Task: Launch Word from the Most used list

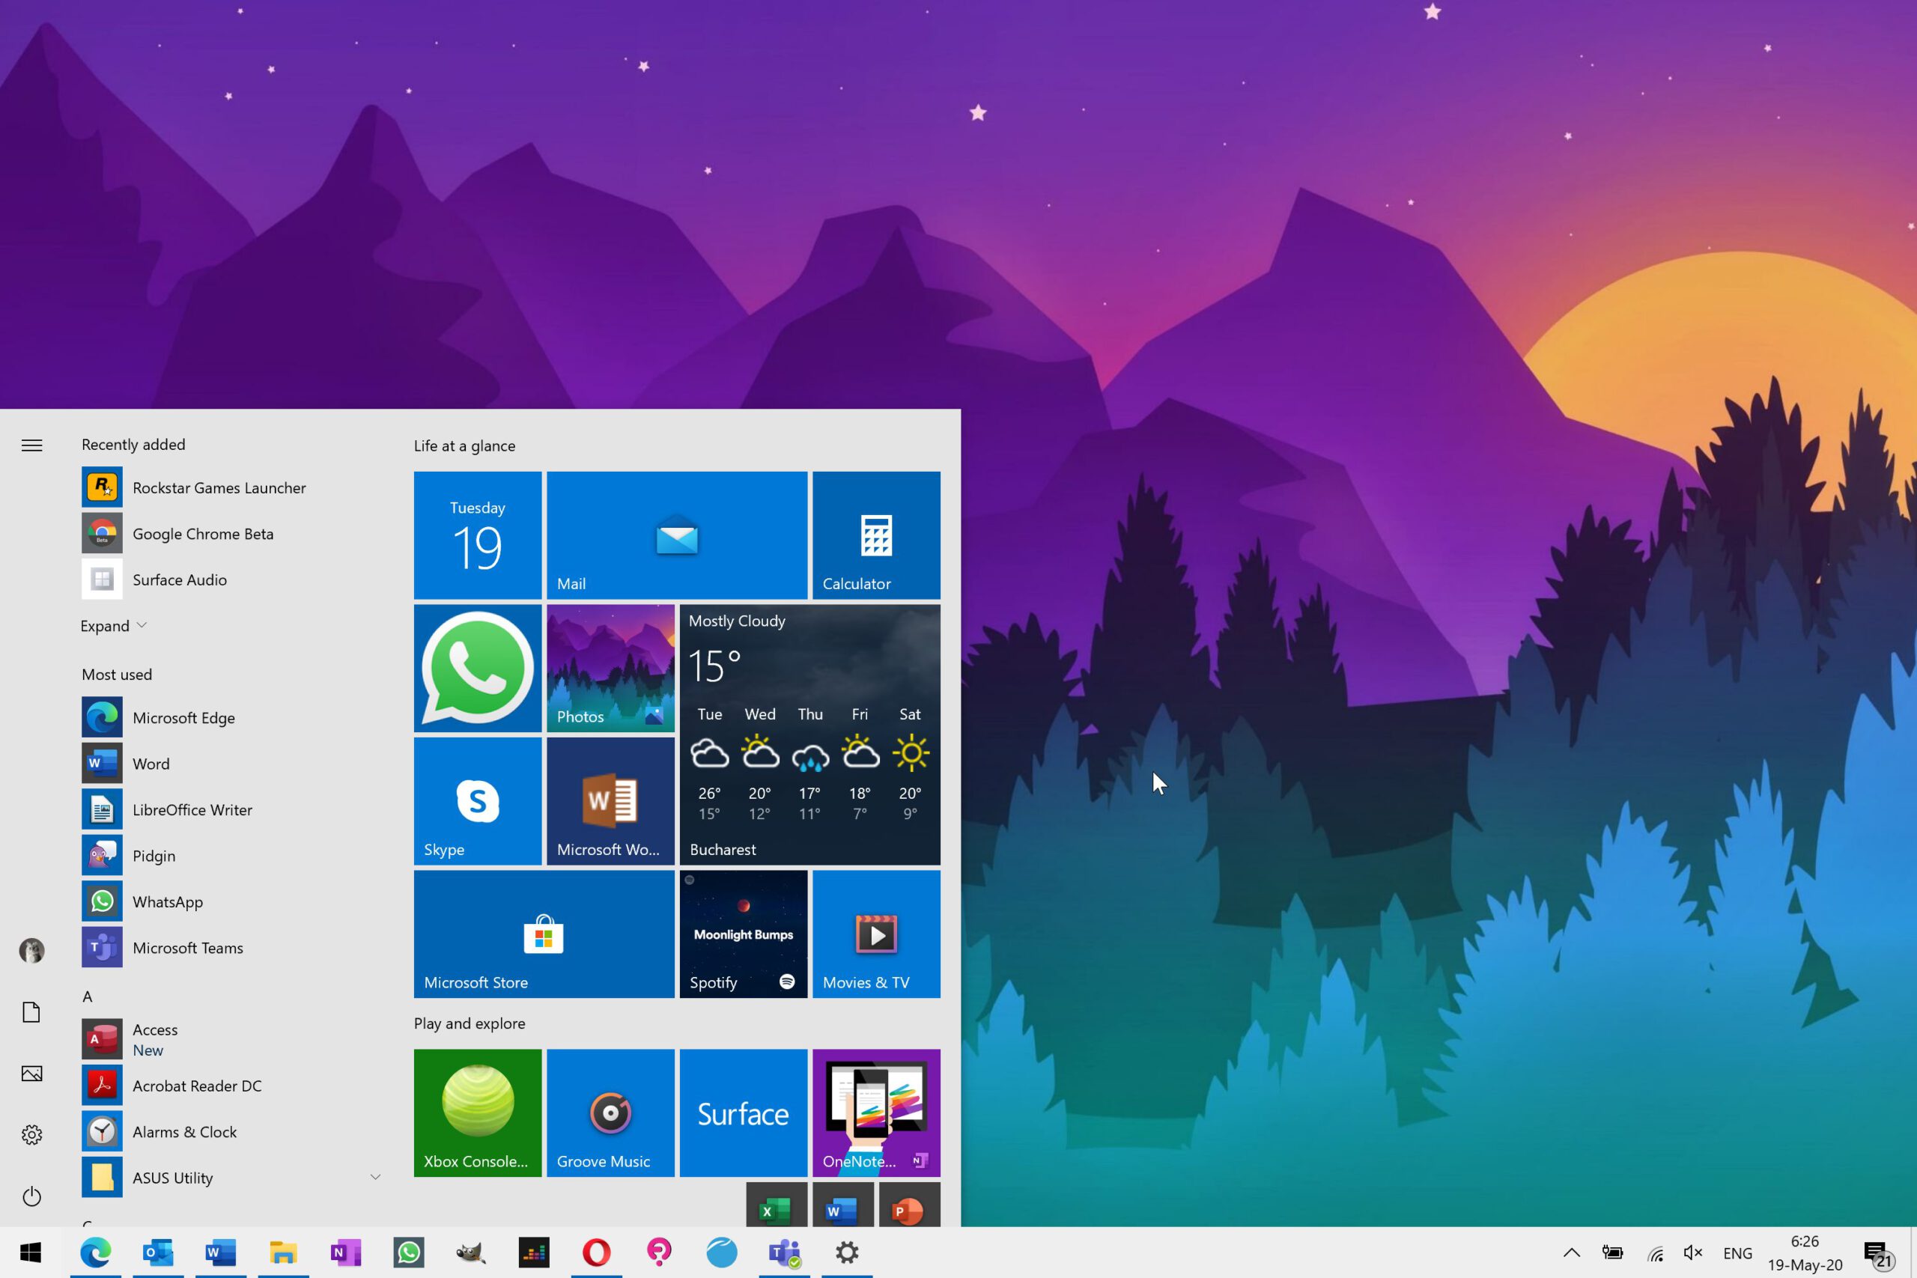Action: click(231, 764)
